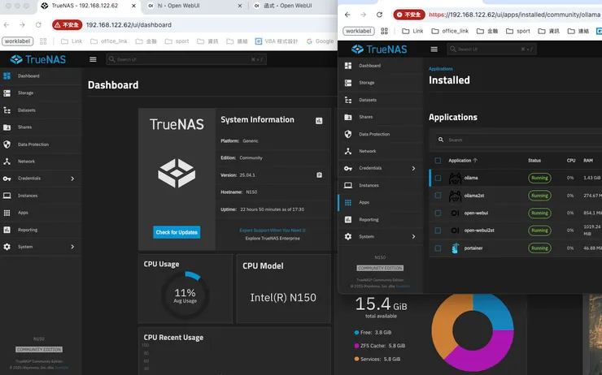Click Instances icon in right window sidebar
The width and height of the screenshot is (602, 375).
click(x=348, y=185)
